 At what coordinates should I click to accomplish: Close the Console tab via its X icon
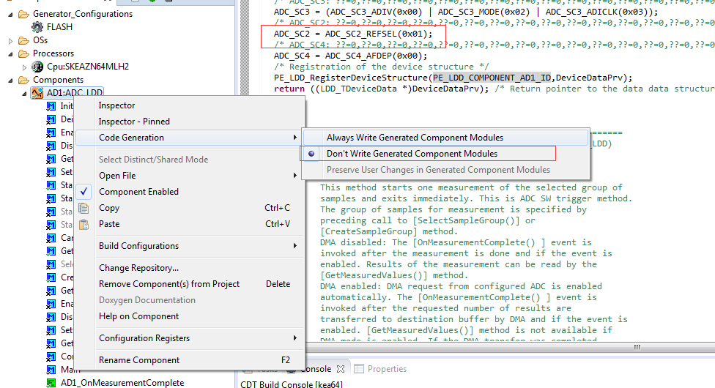tap(341, 369)
